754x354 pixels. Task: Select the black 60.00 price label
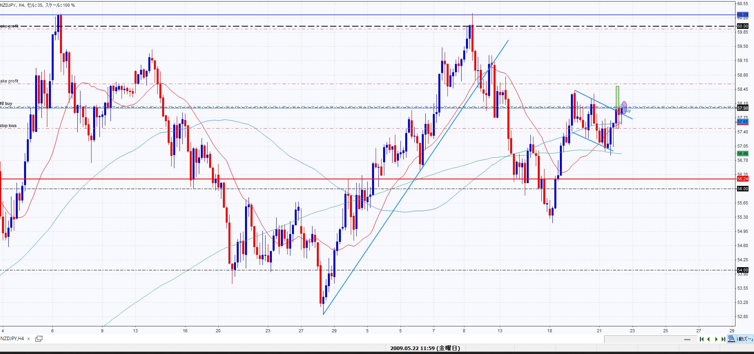click(x=742, y=26)
